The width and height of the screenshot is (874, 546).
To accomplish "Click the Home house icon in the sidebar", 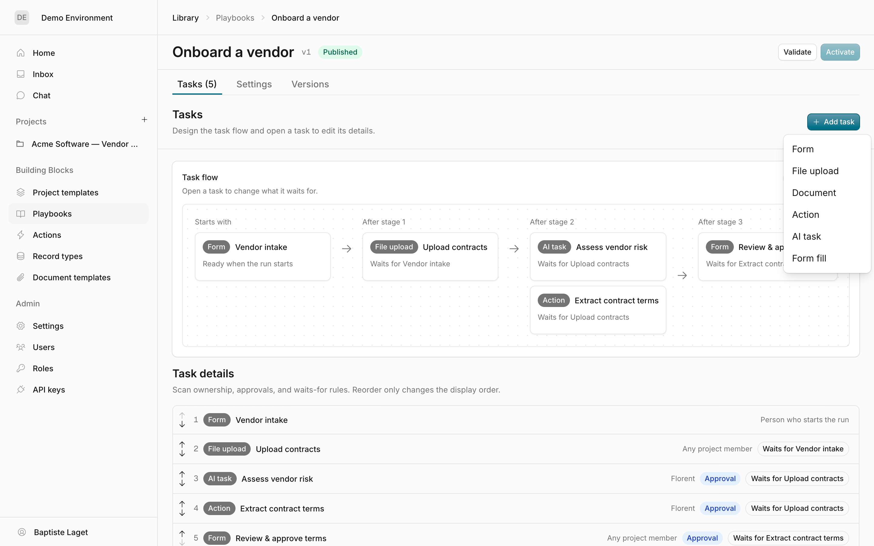I will tap(21, 53).
